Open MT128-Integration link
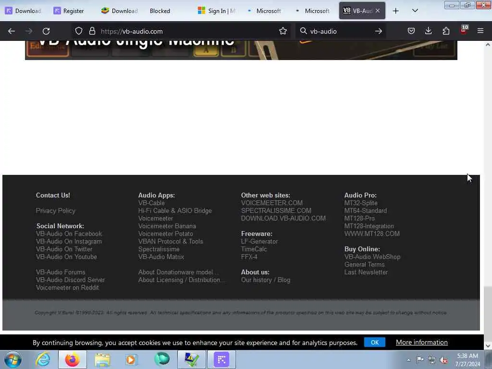 coord(369,226)
